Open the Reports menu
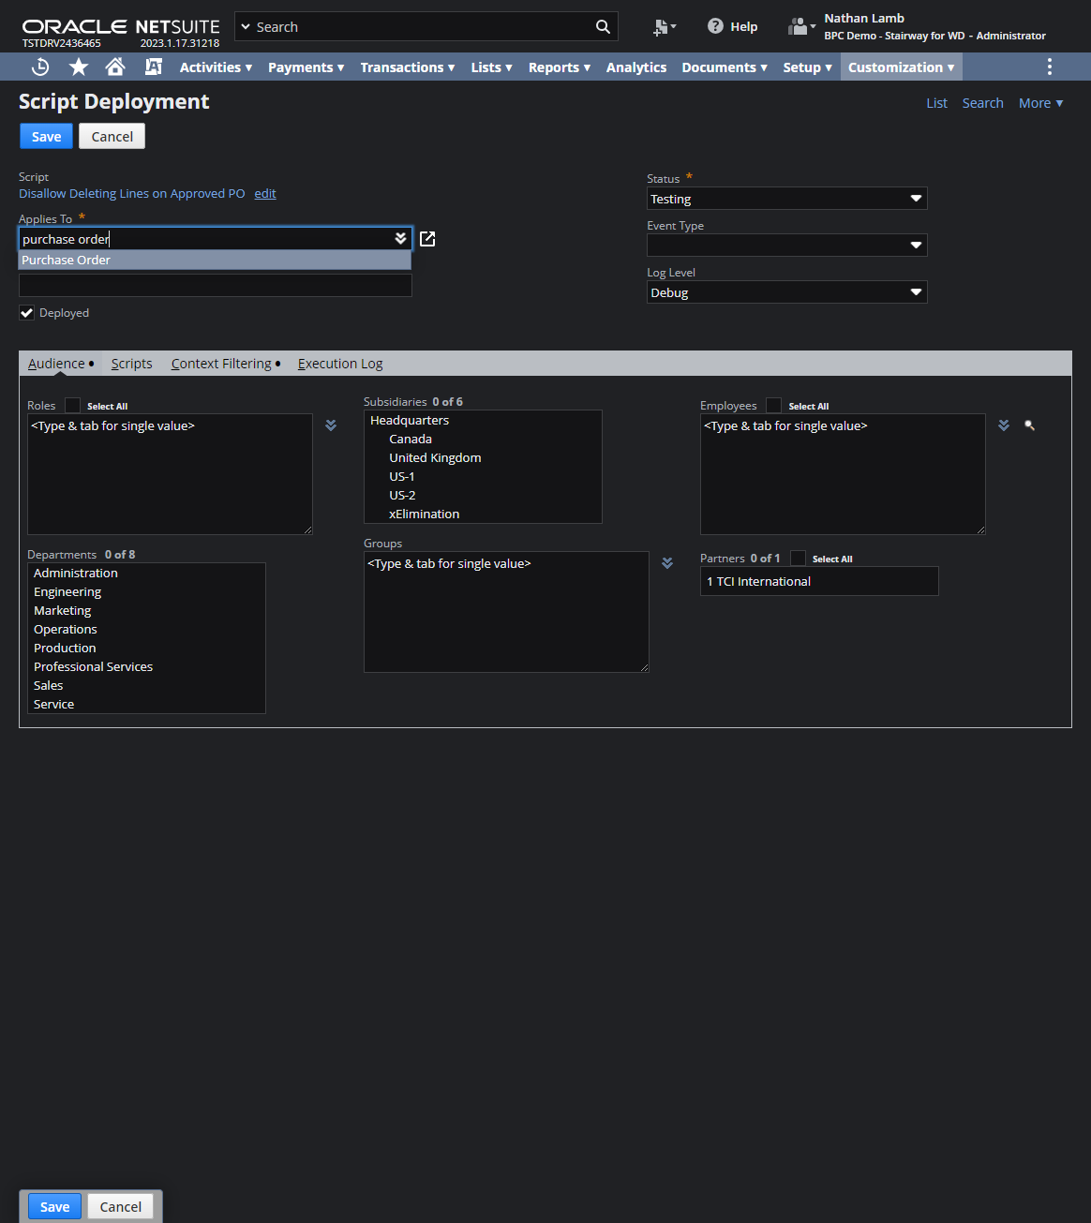This screenshot has width=1091, height=1223. point(560,67)
